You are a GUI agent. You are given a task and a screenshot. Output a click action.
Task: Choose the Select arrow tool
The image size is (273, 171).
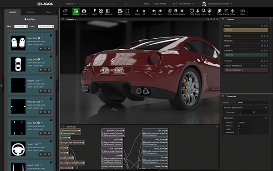137,12
